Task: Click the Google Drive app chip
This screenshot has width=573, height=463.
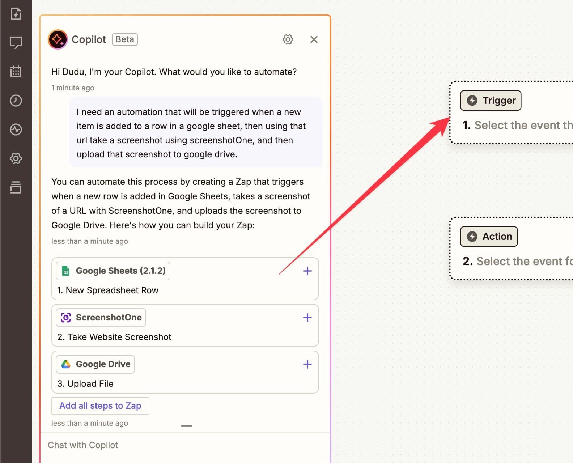Action: pyautogui.click(x=95, y=364)
